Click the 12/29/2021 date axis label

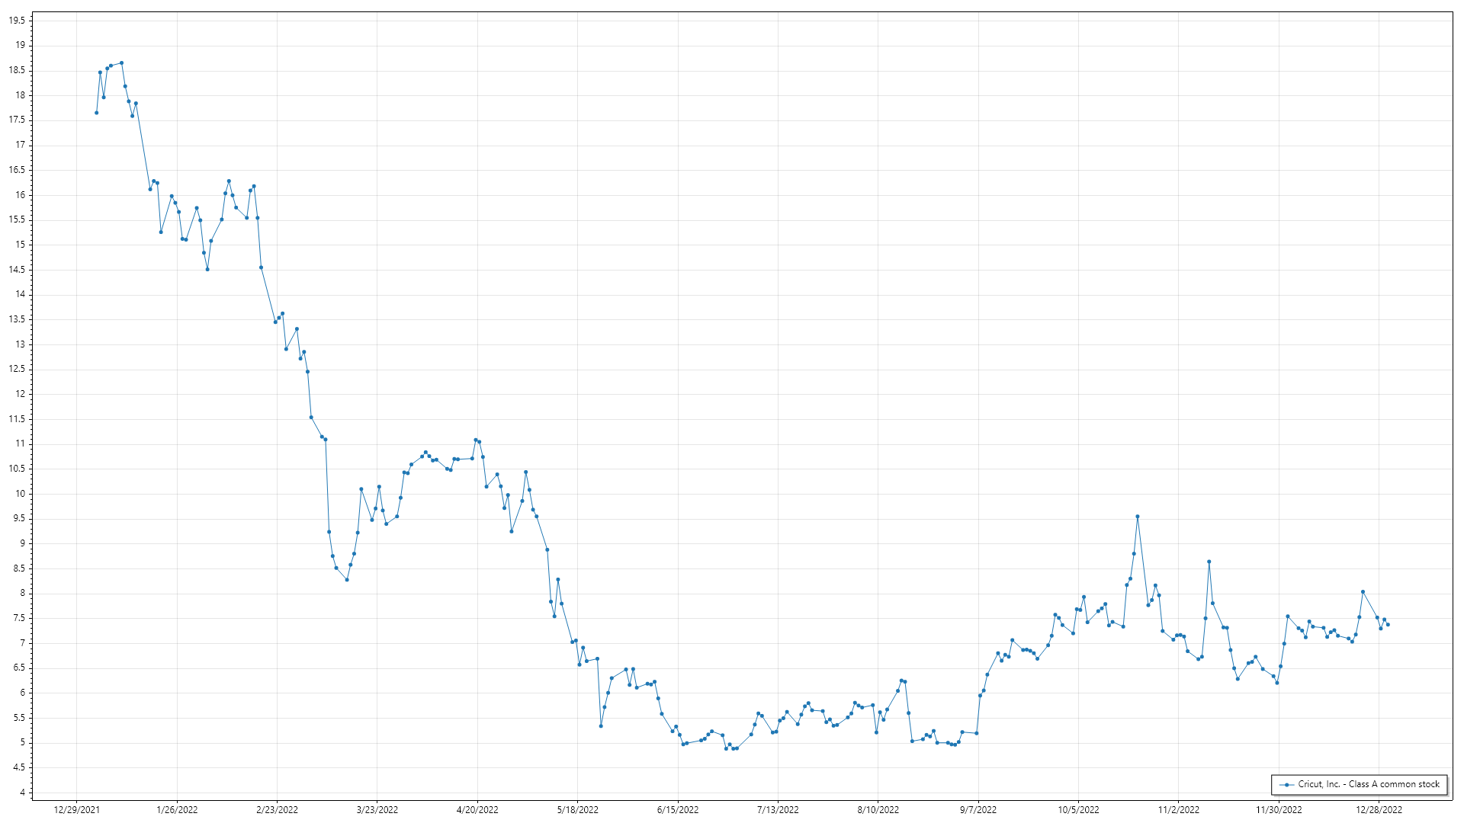[76, 809]
